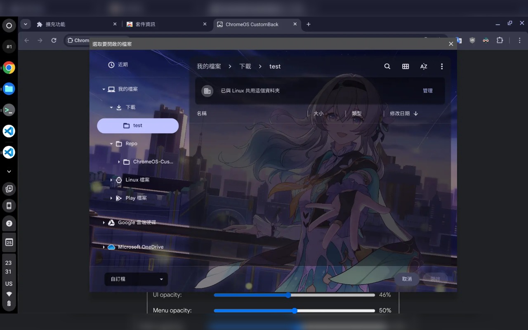The width and height of the screenshot is (528, 330).
Task: Select Linux files in sidebar
Action: (x=133, y=180)
